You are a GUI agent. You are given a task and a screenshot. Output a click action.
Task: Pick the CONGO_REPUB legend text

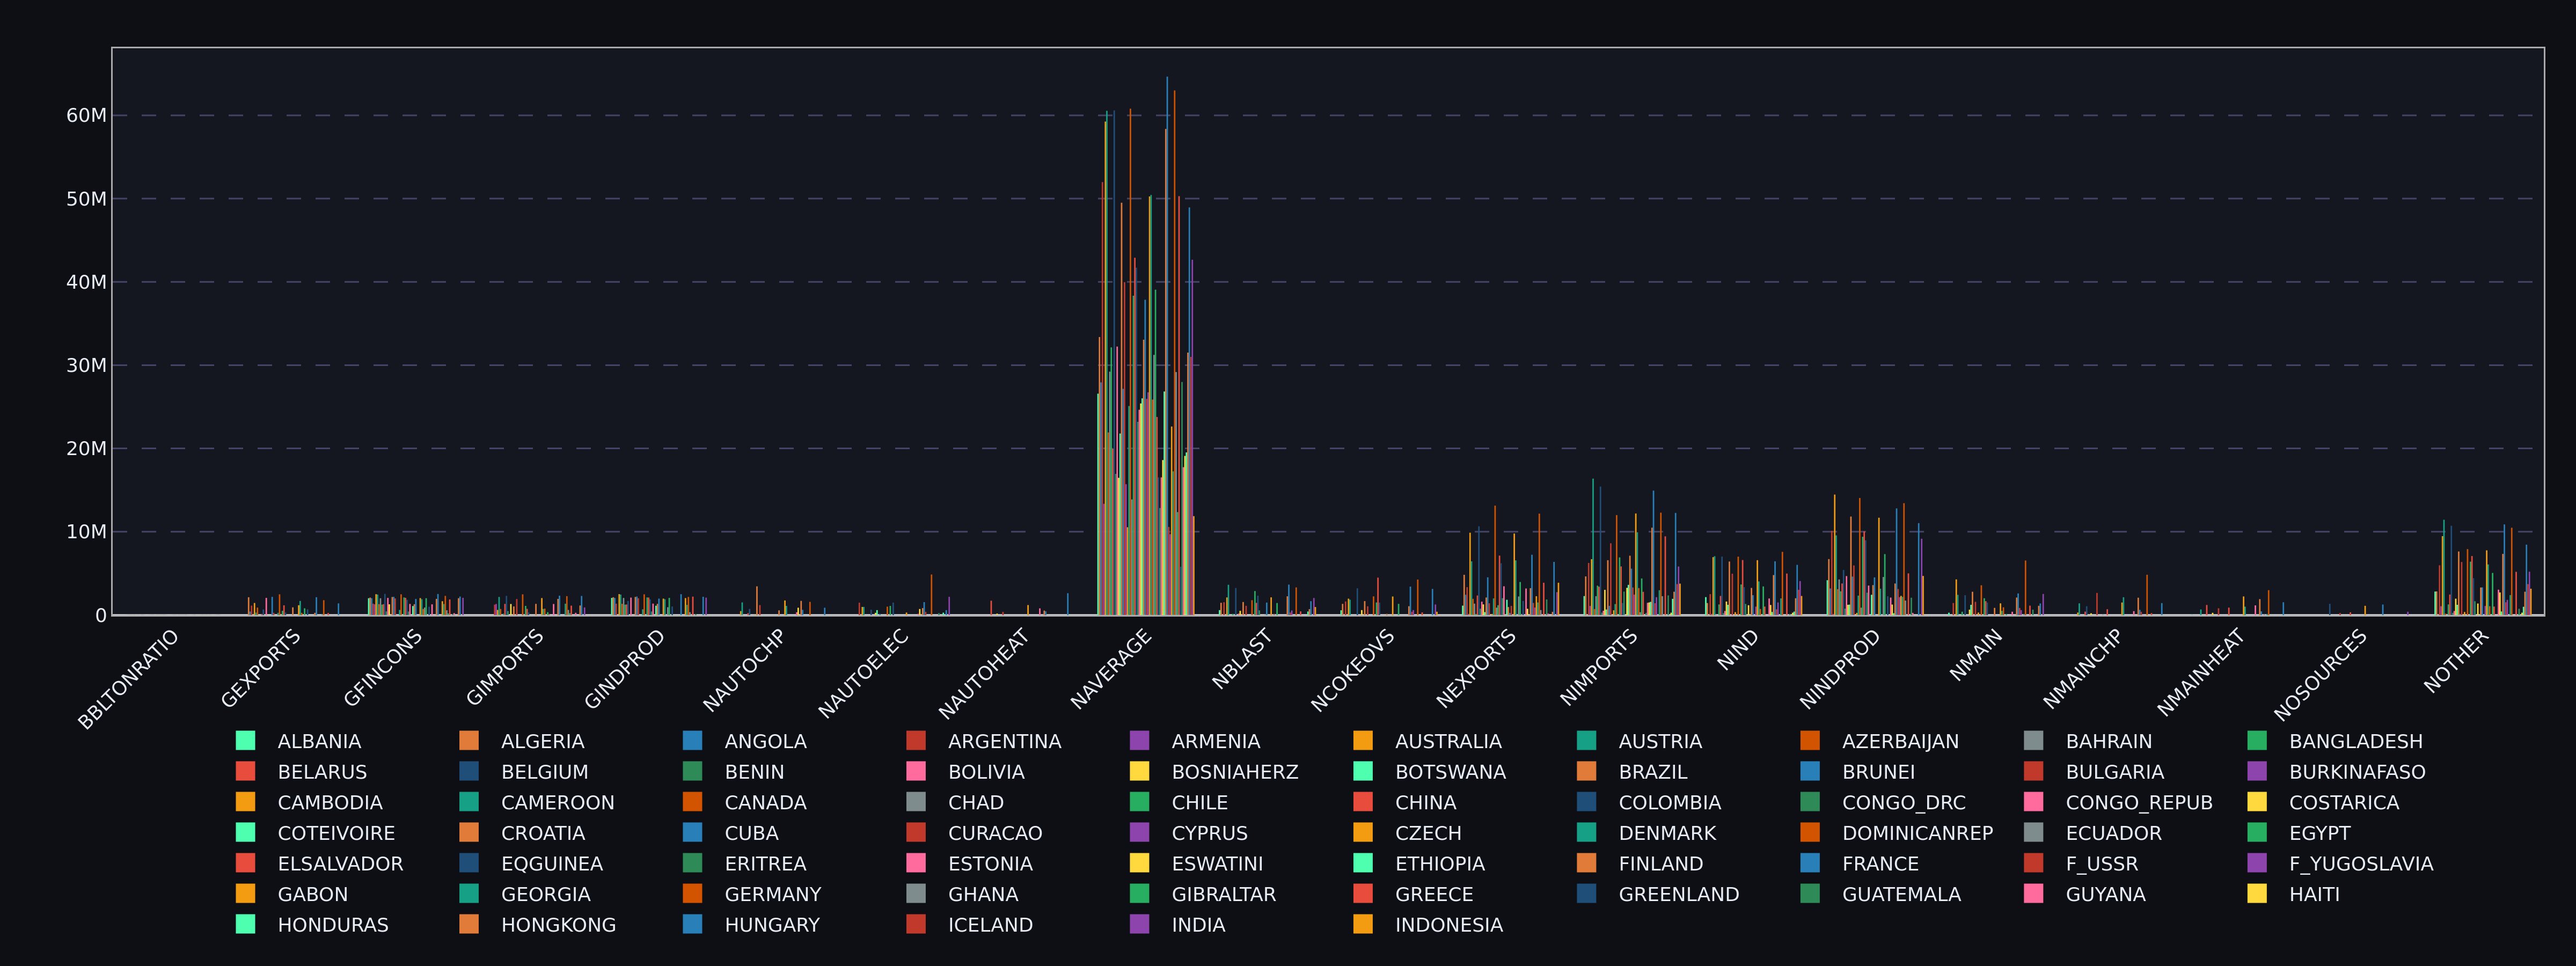point(2139,803)
